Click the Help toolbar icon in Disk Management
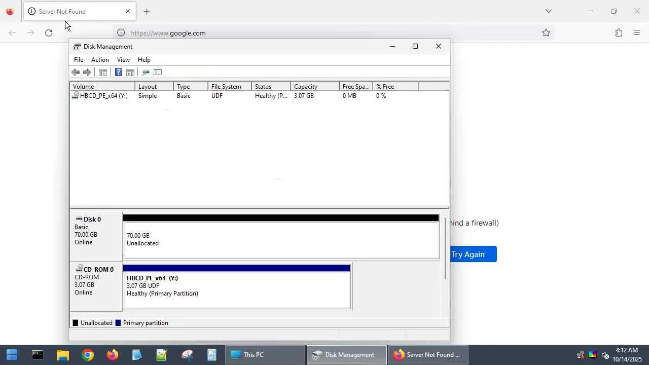The width and height of the screenshot is (649, 365). pos(118,72)
